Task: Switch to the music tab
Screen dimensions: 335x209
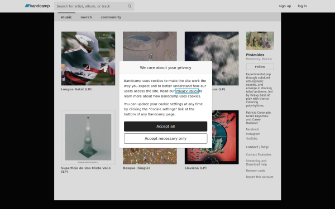Action: (x=66, y=17)
